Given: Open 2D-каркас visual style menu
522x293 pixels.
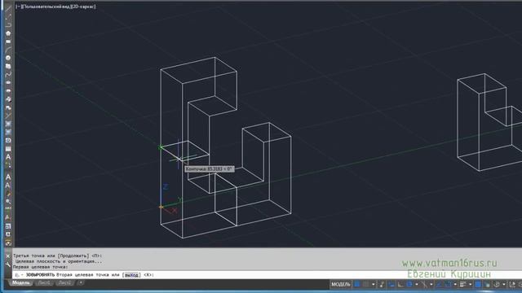Looking at the screenshot, I should click(x=83, y=7).
